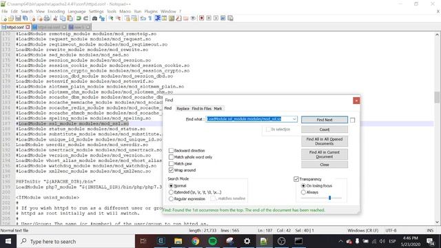This screenshot has height=248, width=441.
Task: Click the Replace toolbar icon
Action: coord(102,19)
